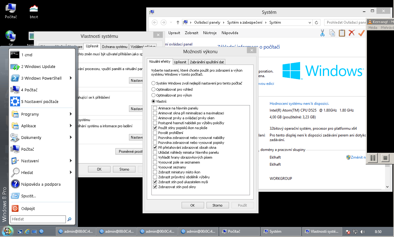Choose Spustit... in the Start menu

[x=42, y=196]
